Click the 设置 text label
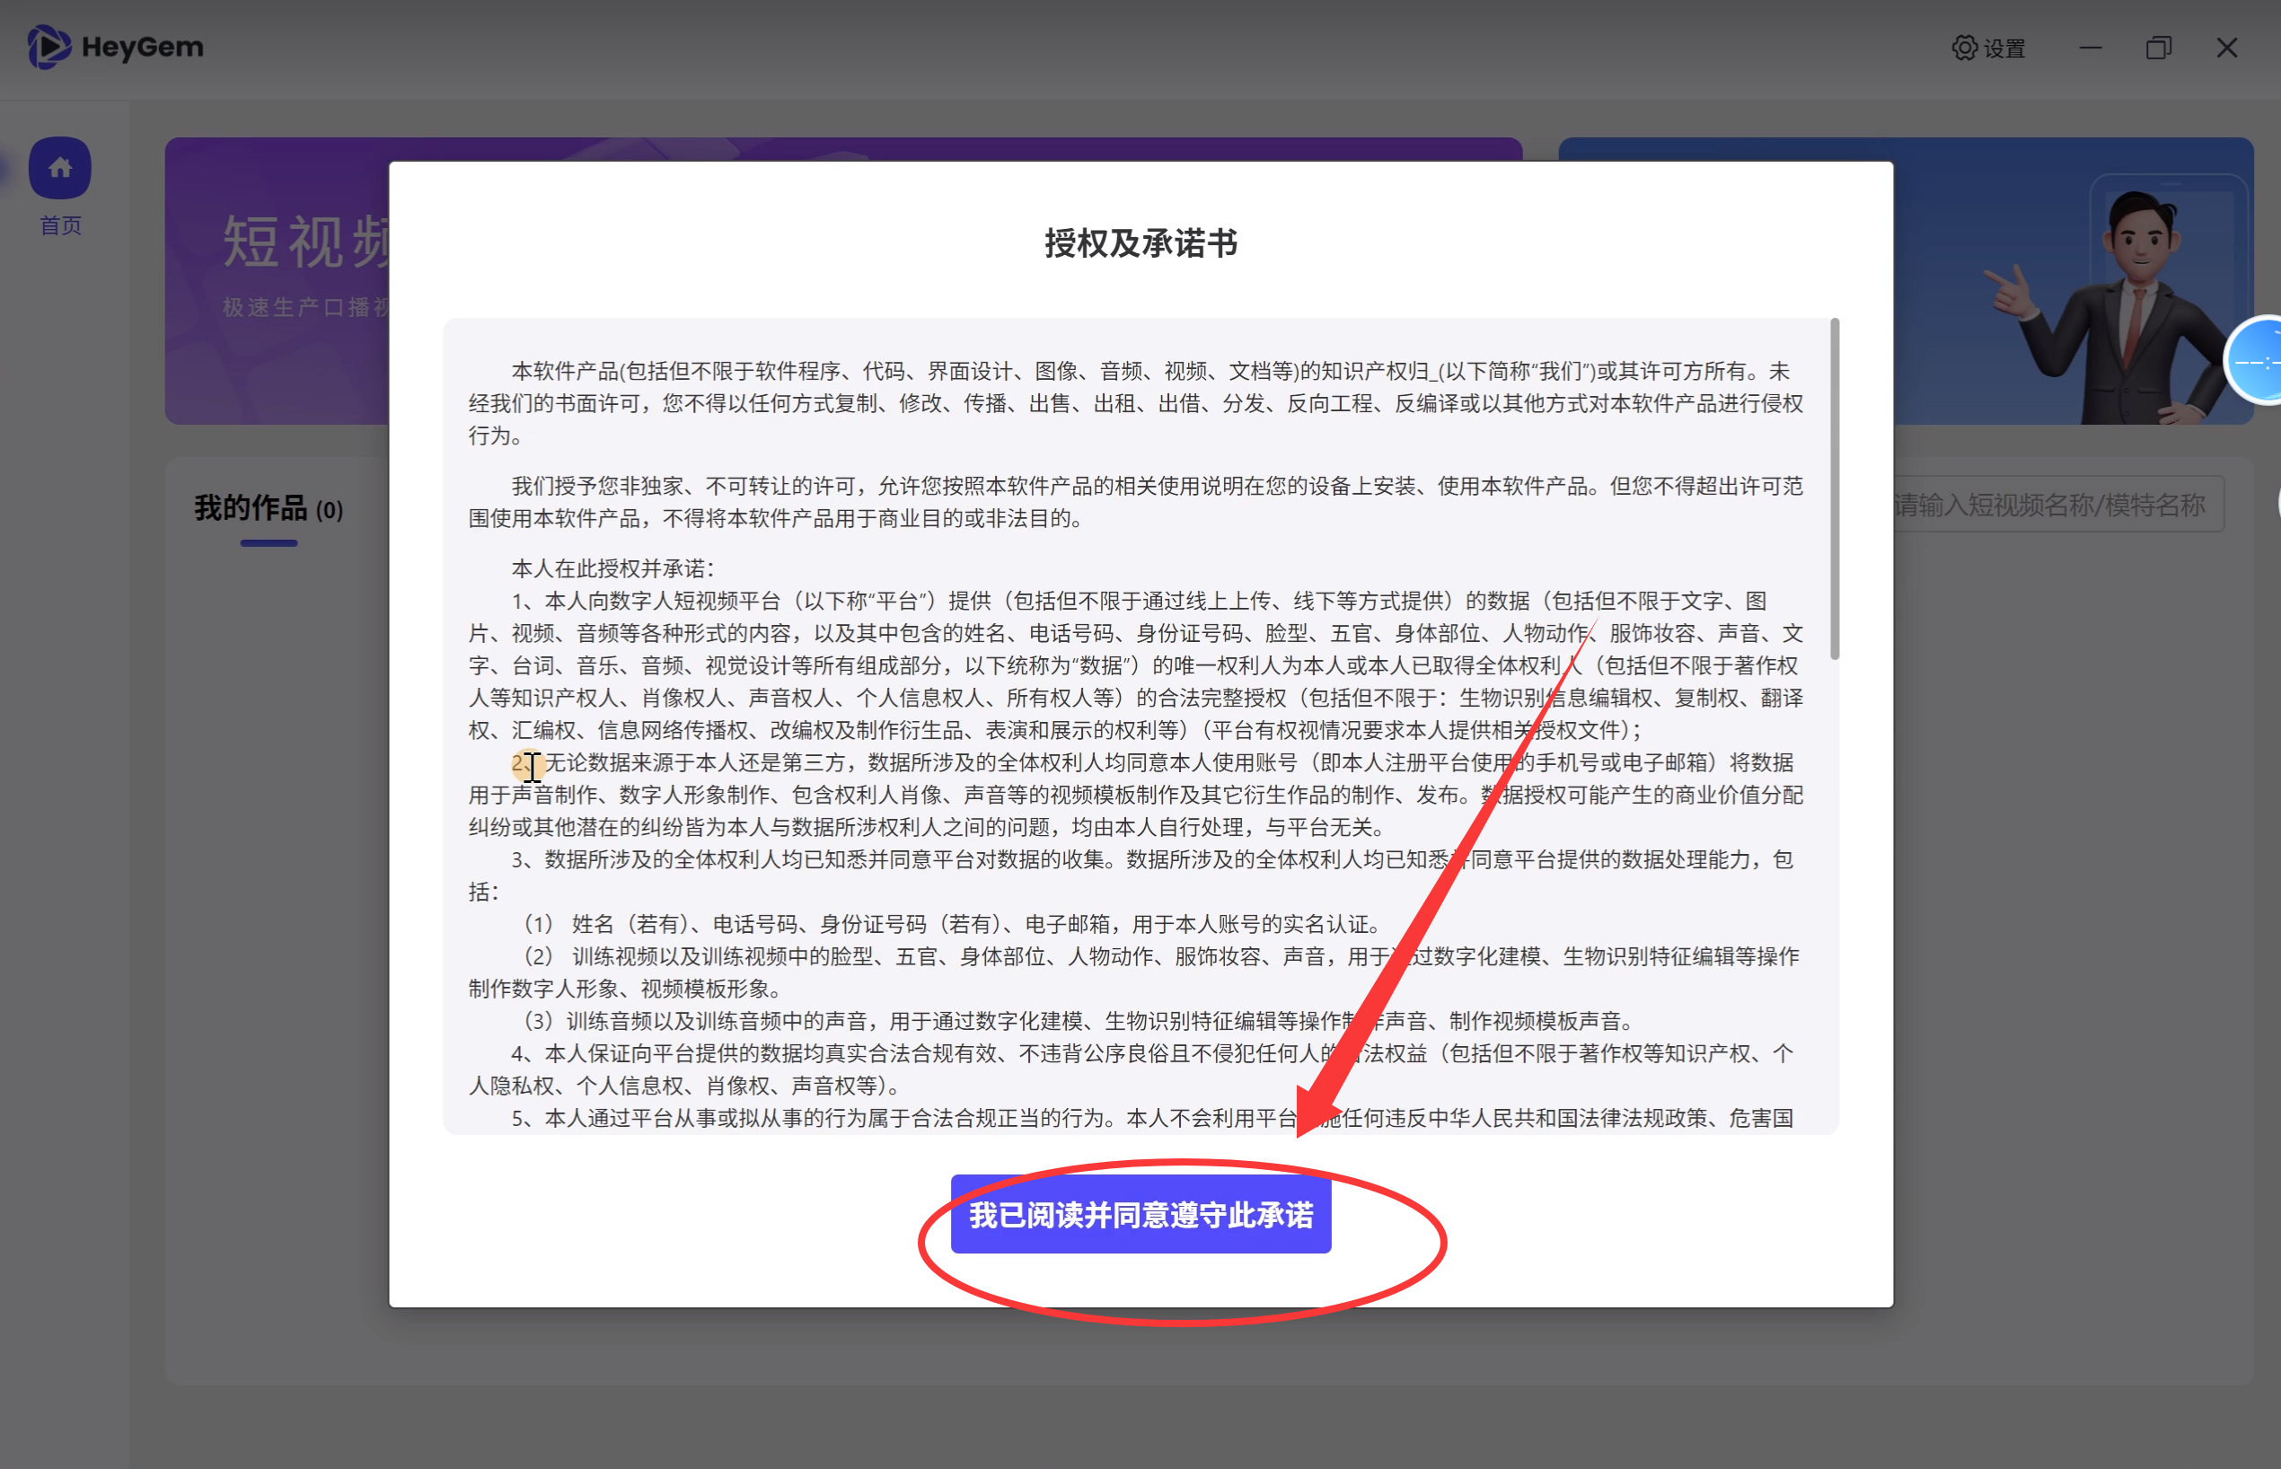2281x1469 pixels. point(2004,48)
